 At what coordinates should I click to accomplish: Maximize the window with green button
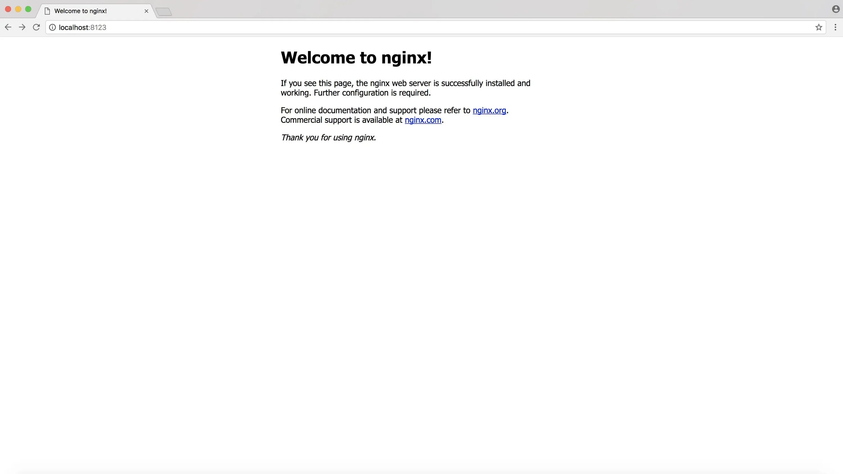[x=28, y=9]
